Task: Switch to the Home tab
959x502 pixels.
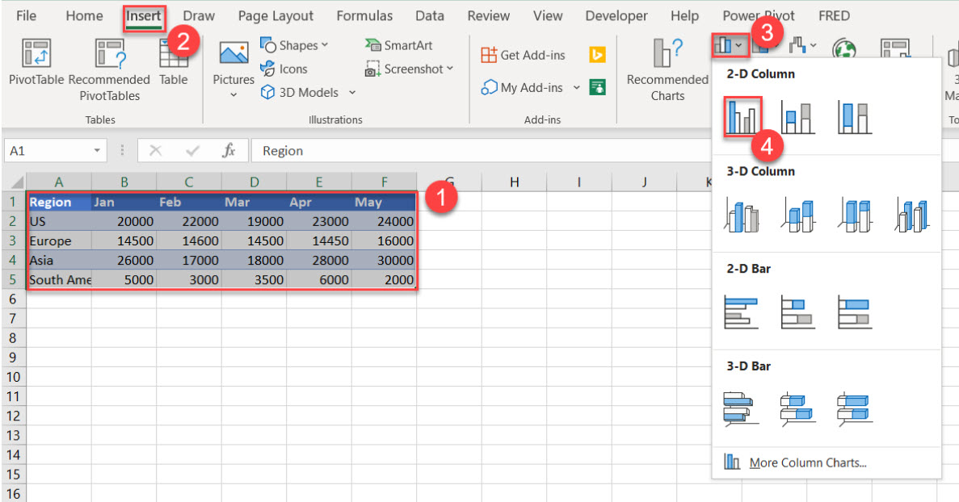Action: point(84,16)
